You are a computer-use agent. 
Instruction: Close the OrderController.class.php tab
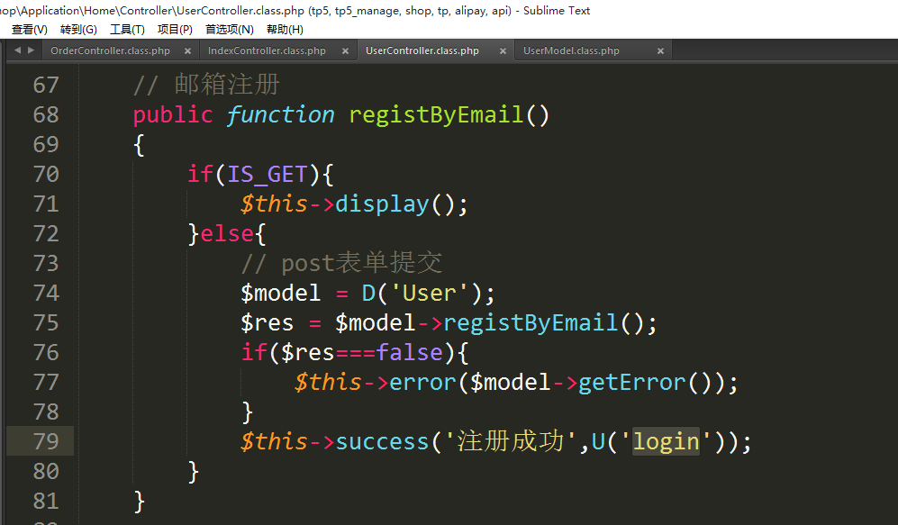coord(188,51)
